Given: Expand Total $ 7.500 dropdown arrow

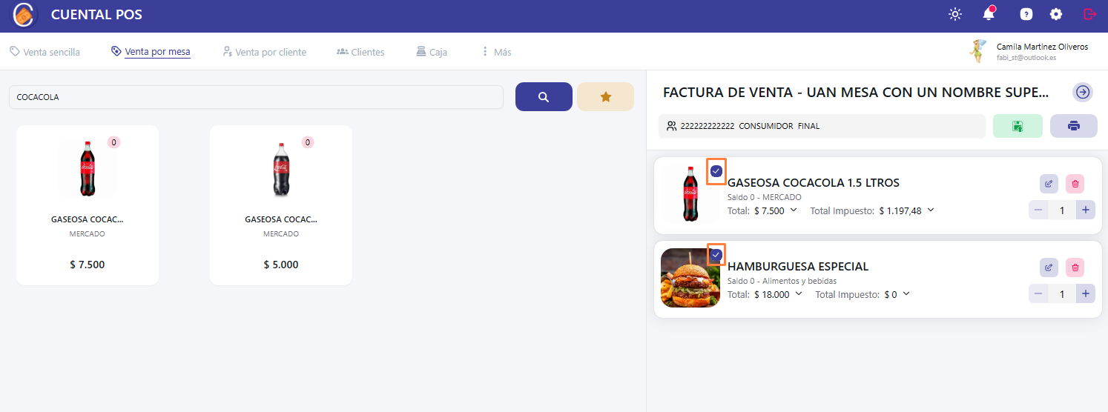Looking at the screenshot, I should pos(794,210).
